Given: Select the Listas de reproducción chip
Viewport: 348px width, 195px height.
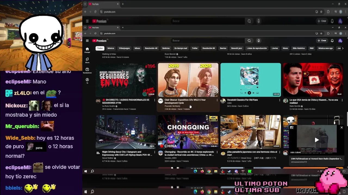Looking at the screenshot, I should click(257, 48).
